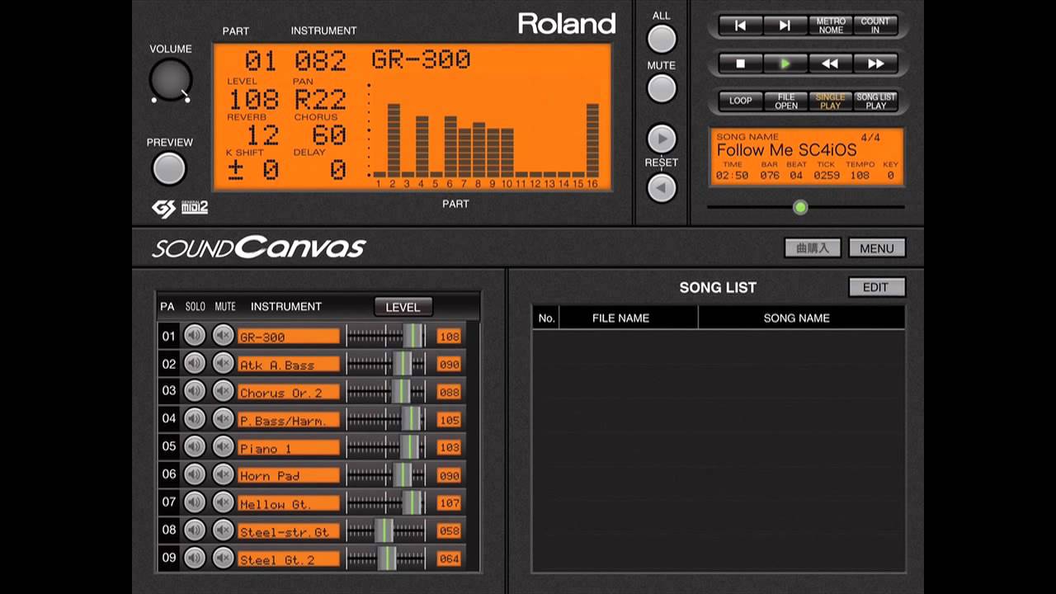Open instrument selector for Piano 1
Viewport: 1056px width, 594px height.
[x=289, y=448]
